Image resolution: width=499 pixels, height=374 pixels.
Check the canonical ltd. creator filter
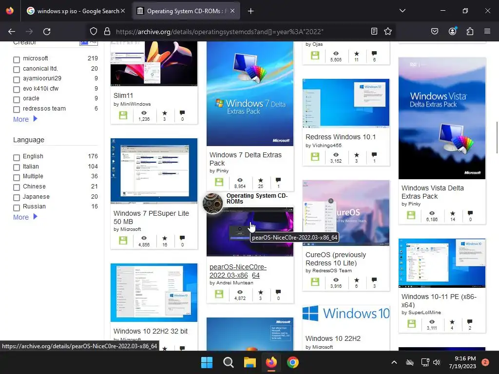[x=17, y=69]
